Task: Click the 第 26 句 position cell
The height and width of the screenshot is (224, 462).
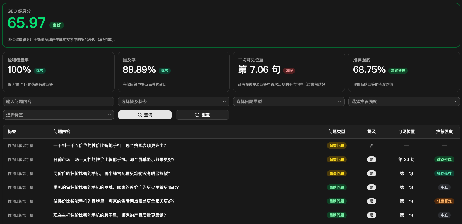Action: point(407,159)
